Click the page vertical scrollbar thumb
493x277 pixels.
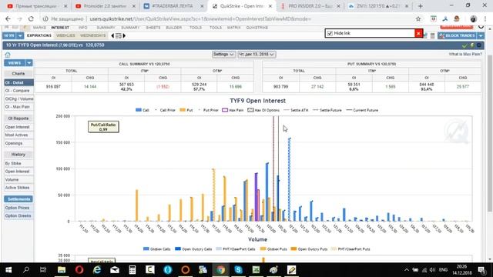click(x=490, y=133)
